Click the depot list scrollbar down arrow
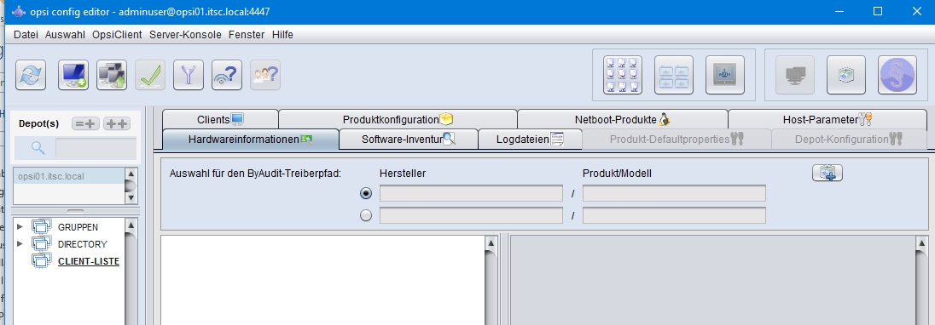Screen dimensions: 935x325 coord(131,197)
